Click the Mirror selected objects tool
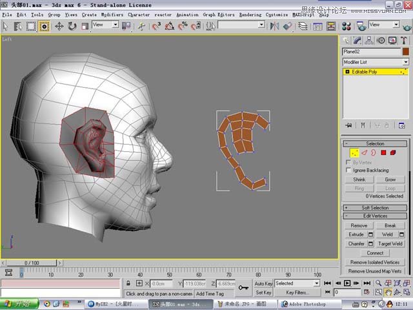The height and width of the screenshot is (310, 413). pyautogui.click(x=274, y=26)
